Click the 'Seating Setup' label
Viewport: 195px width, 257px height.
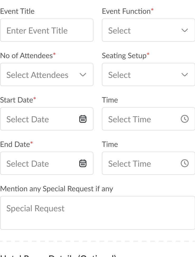point(124,56)
